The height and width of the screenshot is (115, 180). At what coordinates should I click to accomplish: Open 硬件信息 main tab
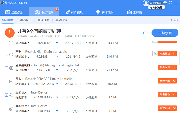point(74,12)
